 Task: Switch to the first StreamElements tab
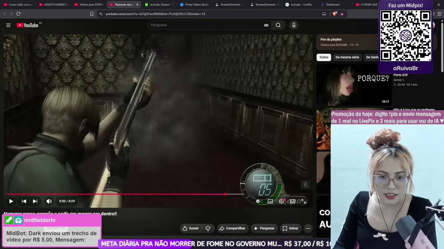pyautogui.click(x=230, y=4)
